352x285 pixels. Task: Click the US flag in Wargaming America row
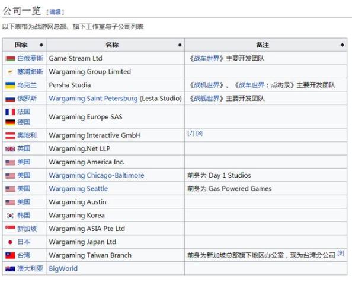point(10,162)
